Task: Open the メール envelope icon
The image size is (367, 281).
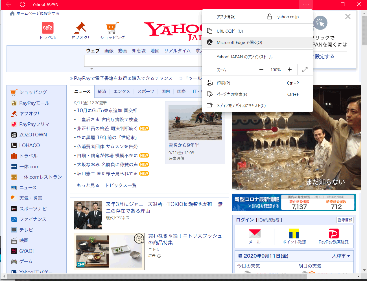Action: [255, 234]
